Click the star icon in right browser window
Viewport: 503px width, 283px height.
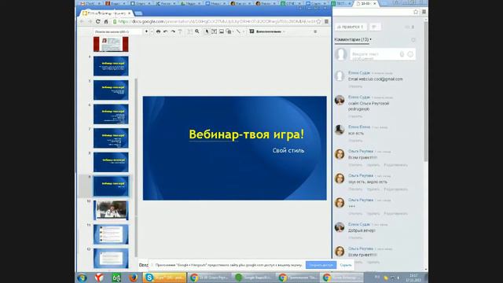point(416,12)
